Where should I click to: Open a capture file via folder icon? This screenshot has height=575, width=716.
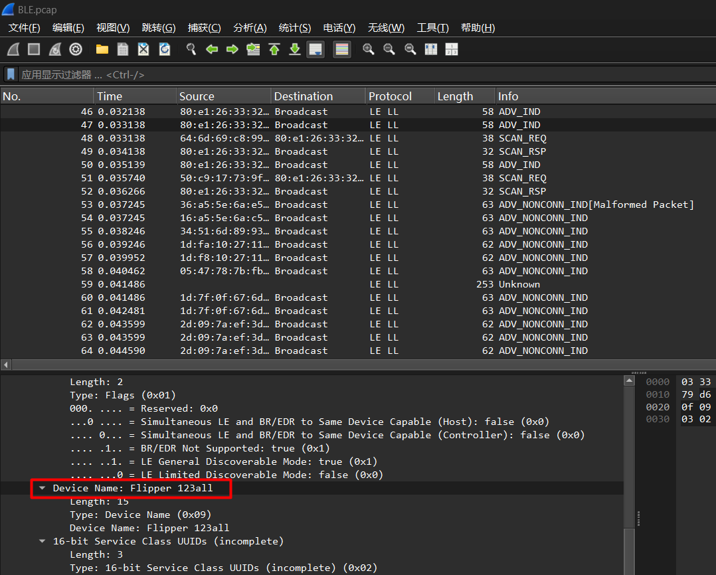pos(102,49)
